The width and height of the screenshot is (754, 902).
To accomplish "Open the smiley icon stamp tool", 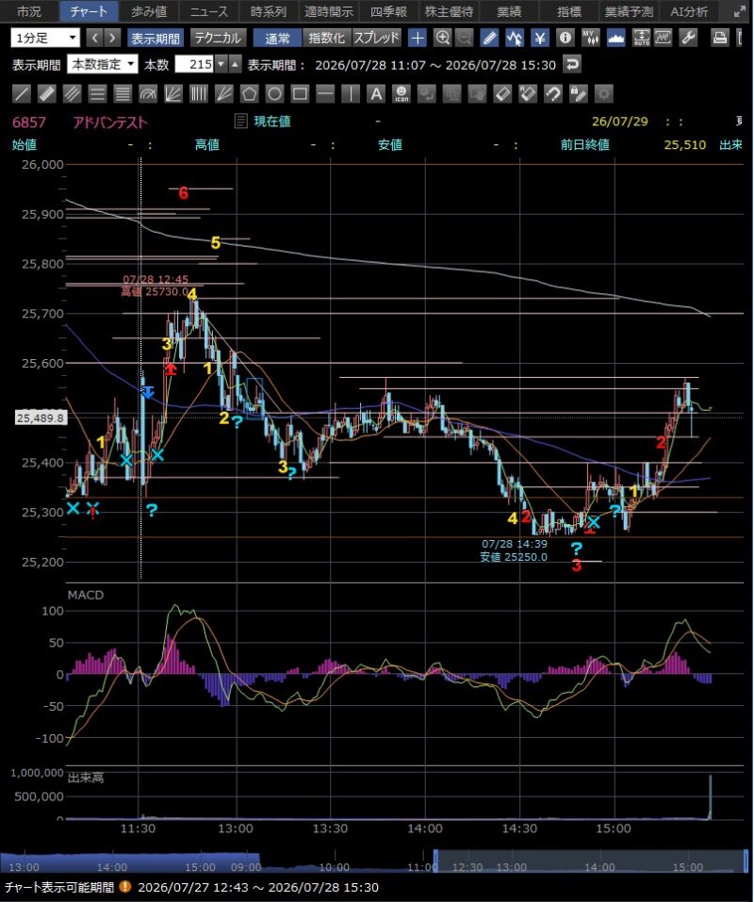I will [401, 93].
